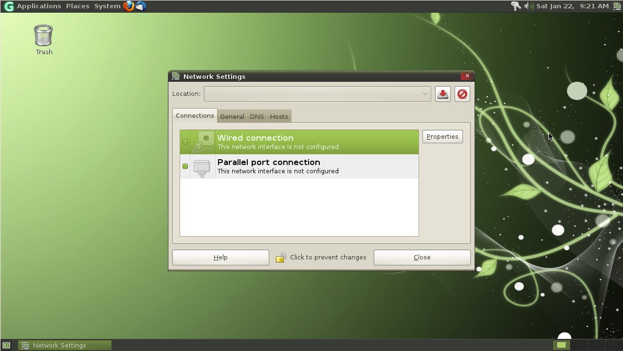Click the network status icon in the top-right corner
The height and width of the screenshot is (351, 623).
click(617, 6)
